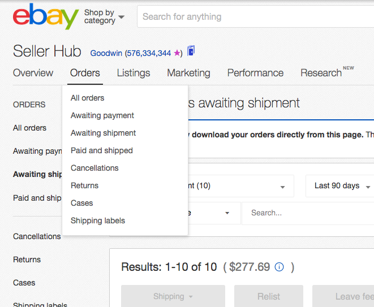Open Cancellations from the Orders dropdown menu
Image resolution: width=374 pixels, height=307 pixels.
tap(94, 168)
